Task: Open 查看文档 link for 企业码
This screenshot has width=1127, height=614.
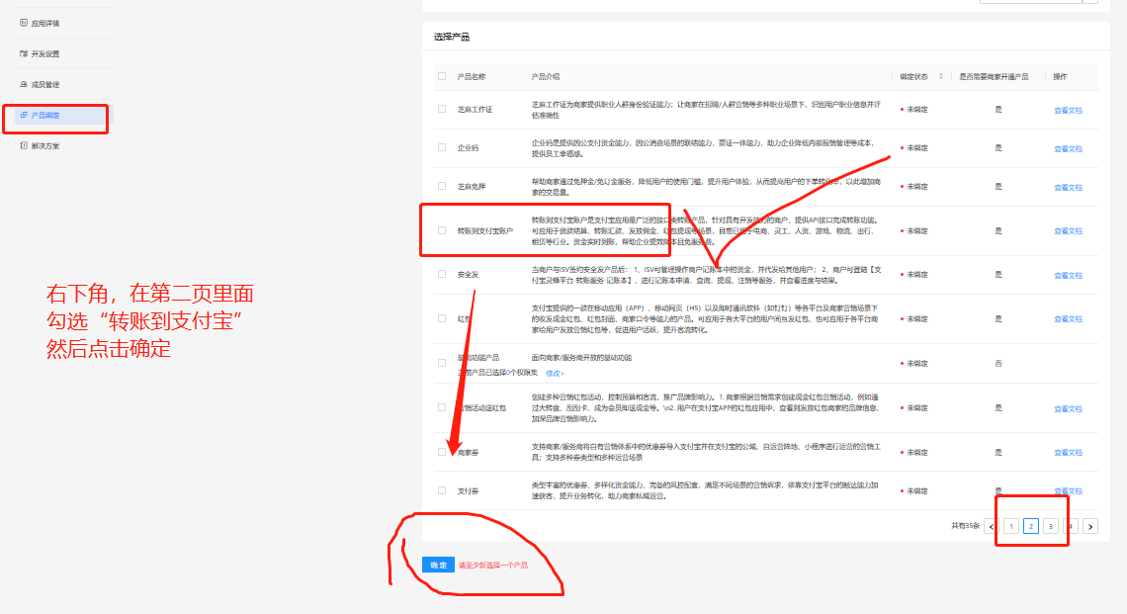Action: pyautogui.click(x=1068, y=148)
